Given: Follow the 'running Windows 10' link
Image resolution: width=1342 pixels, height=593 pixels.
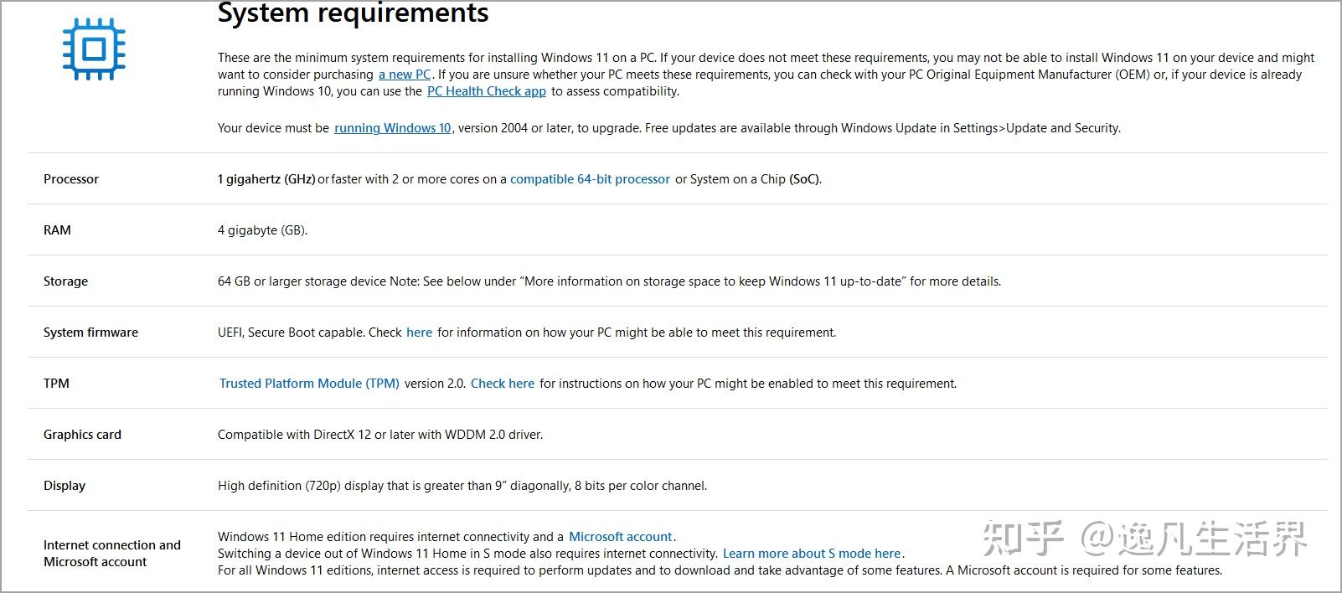Looking at the screenshot, I should 393,128.
